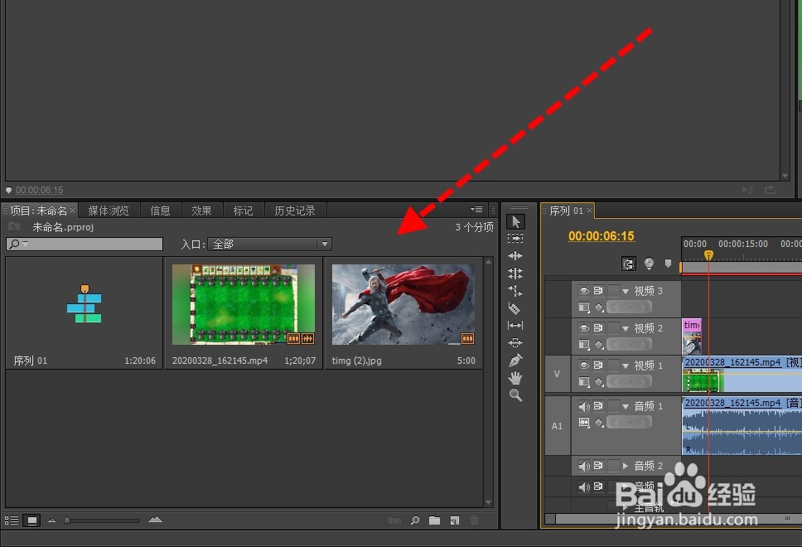
Task: Select the Slide tool
Action: pos(515,342)
